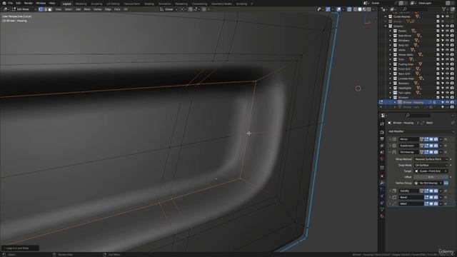The width and height of the screenshot is (457, 257).
Task: Open the Global transform orientation dropdown
Action: coord(169,9)
